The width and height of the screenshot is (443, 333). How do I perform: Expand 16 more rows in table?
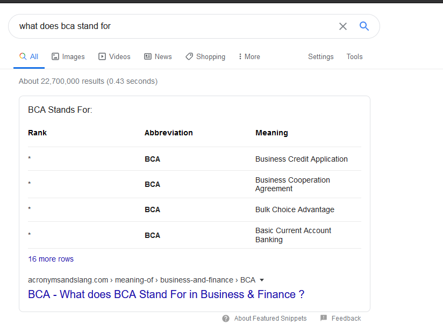[x=51, y=259]
